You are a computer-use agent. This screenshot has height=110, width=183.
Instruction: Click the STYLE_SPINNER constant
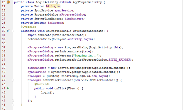[119, 60]
